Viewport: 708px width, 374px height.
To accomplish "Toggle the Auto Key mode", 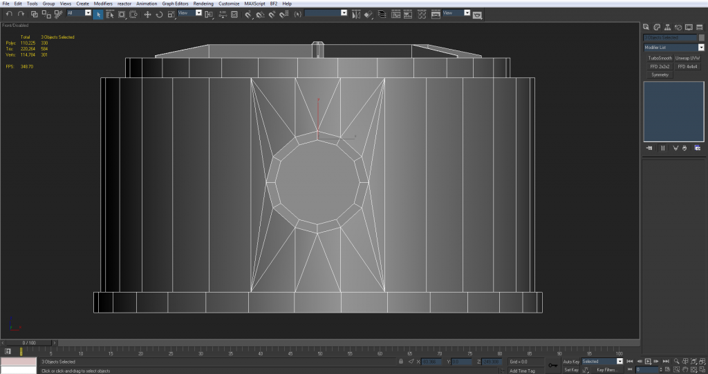I will pos(571,361).
